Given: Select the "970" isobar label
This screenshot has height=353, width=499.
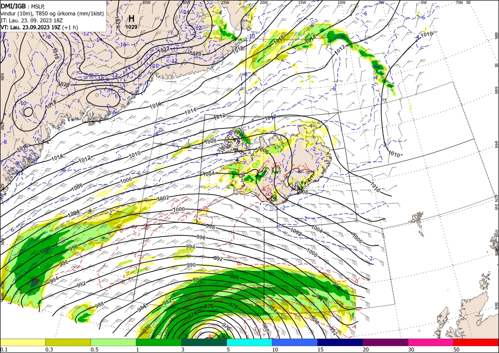Looking at the screenshot, I should point(226,326).
